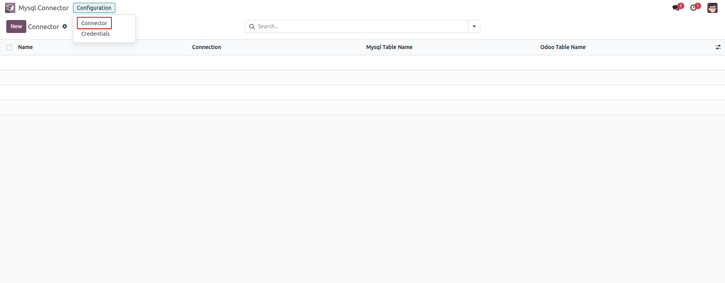Click the Connector breadcrumb title

coord(44,27)
